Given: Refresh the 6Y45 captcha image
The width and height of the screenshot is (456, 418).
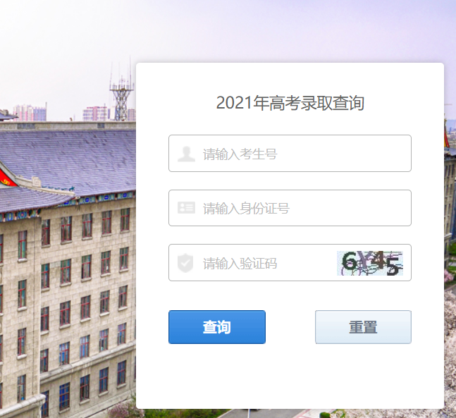Looking at the screenshot, I should click(370, 263).
